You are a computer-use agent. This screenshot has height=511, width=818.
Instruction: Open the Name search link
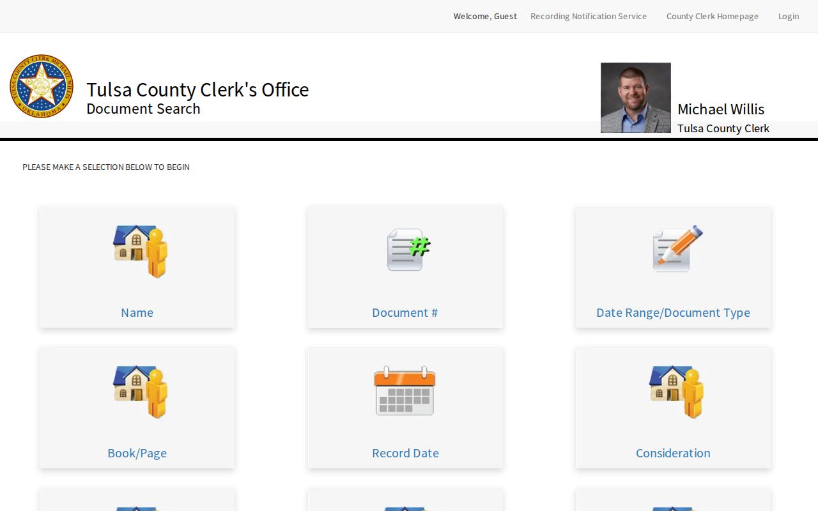(137, 312)
